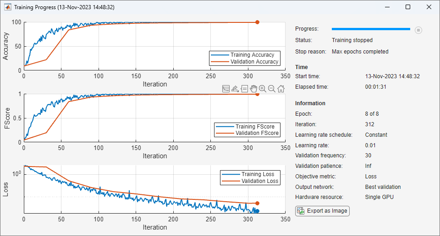
Task: Click the MATLAB logo in title bar
Action: (x=8, y=7)
